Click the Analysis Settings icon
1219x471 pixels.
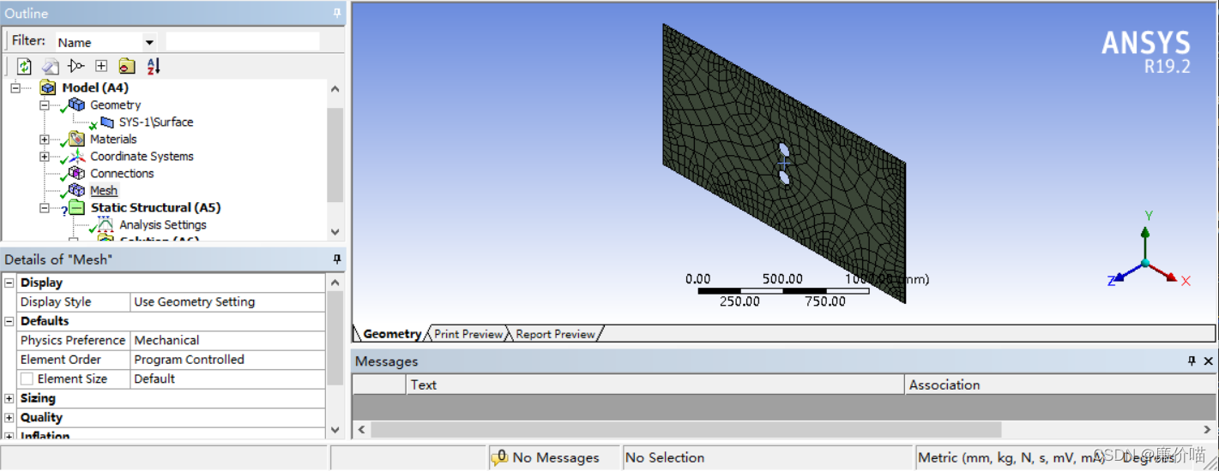click(x=106, y=225)
